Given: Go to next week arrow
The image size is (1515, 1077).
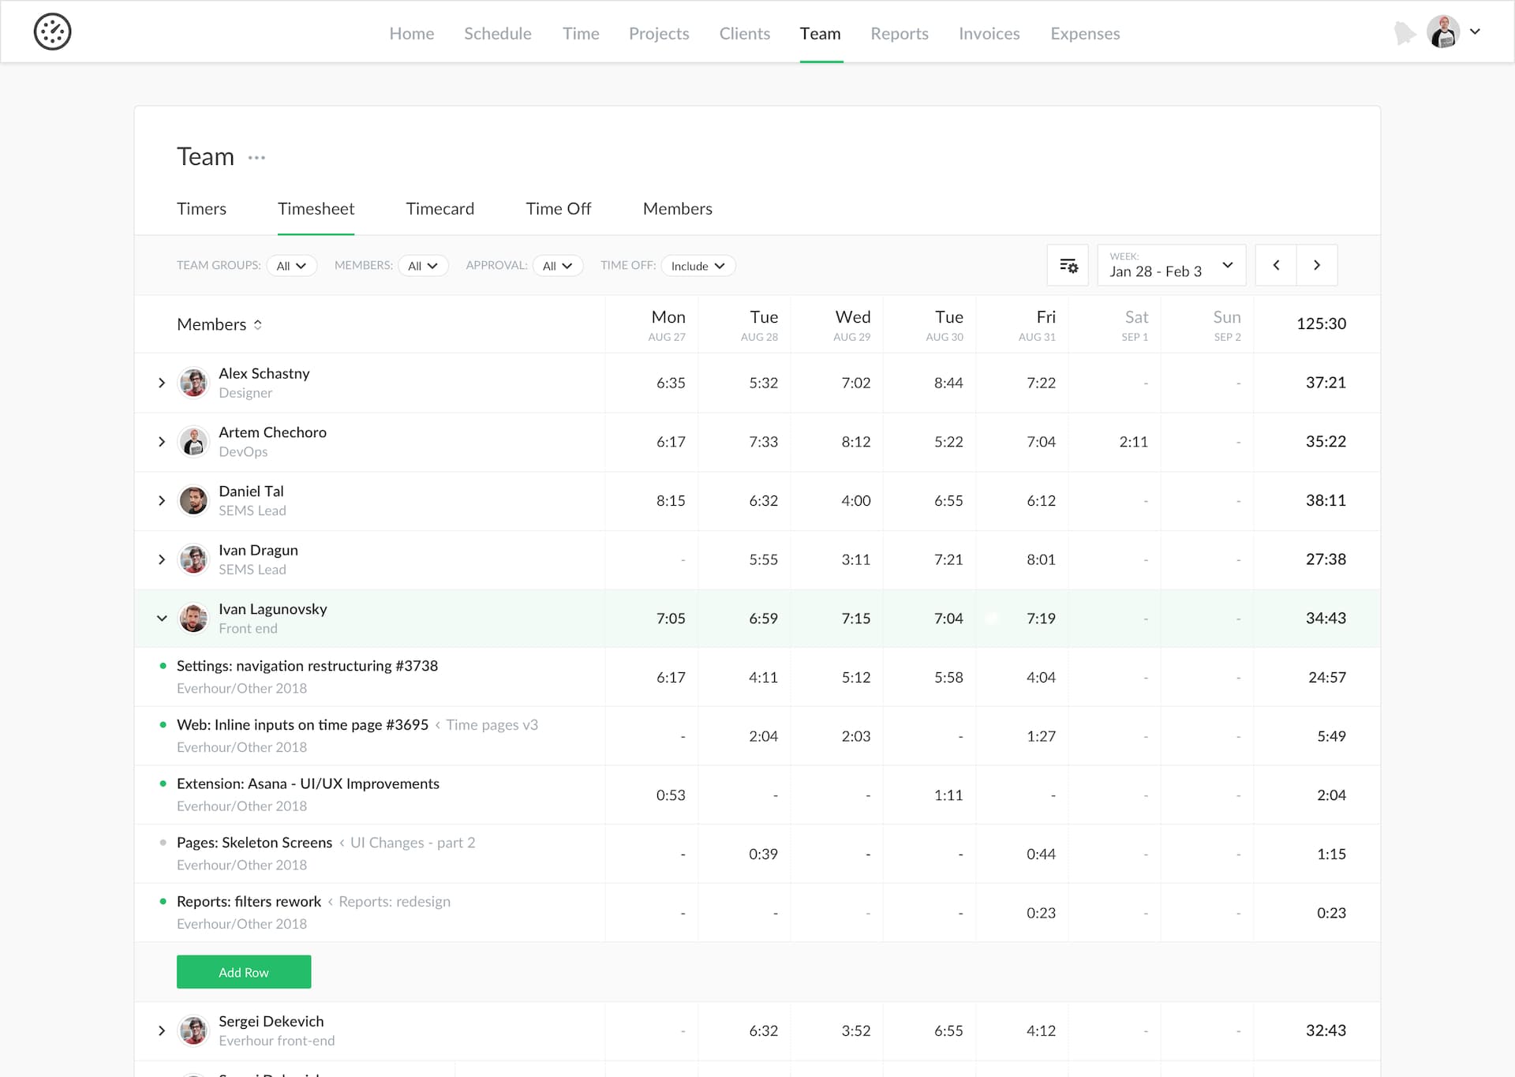Looking at the screenshot, I should (x=1316, y=266).
